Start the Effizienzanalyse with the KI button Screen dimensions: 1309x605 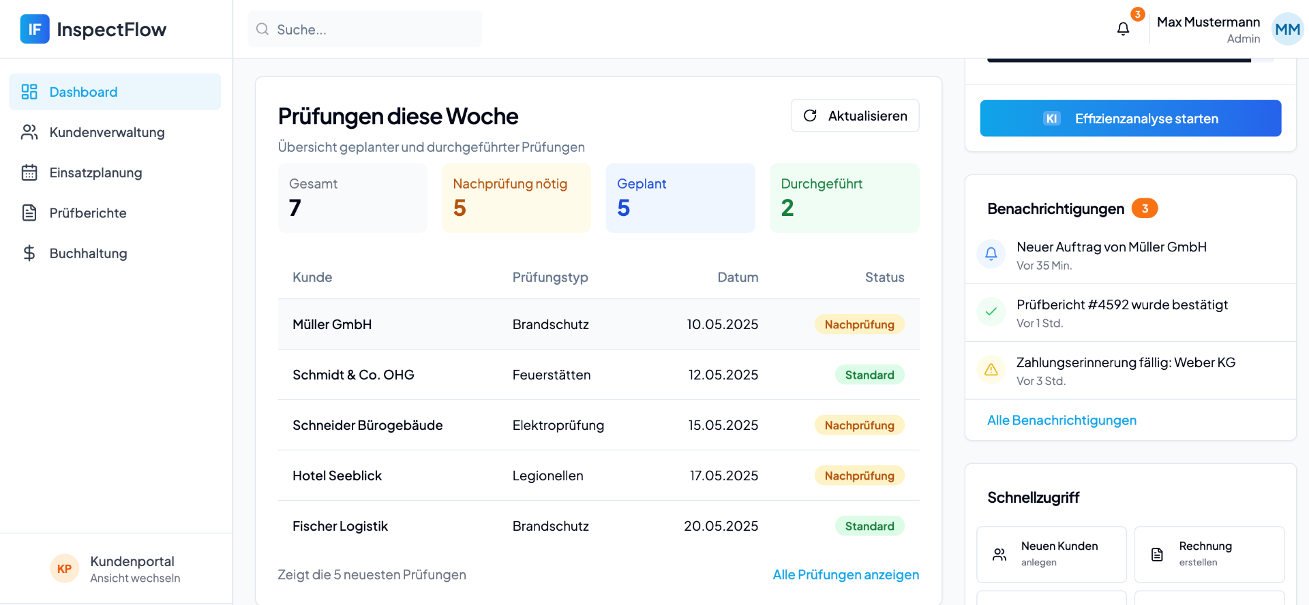[x=1130, y=119]
